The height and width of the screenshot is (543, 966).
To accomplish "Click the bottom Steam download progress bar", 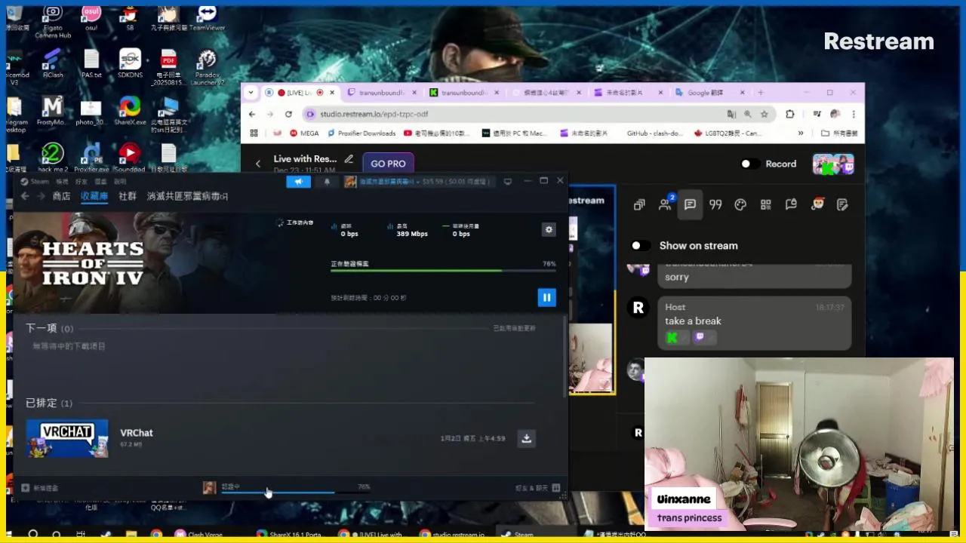I will (295, 492).
